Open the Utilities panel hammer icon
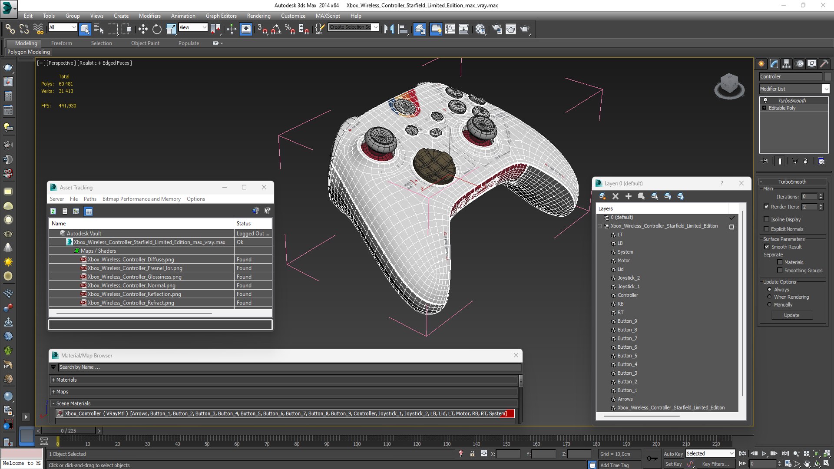834x469 pixels. click(x=824, y=64)
